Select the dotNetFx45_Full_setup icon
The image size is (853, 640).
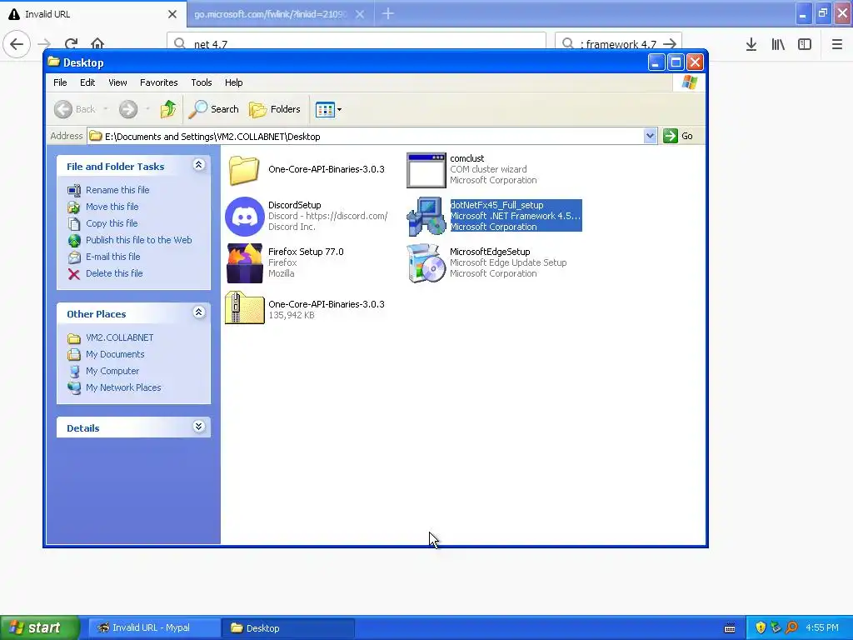point(426,216)
